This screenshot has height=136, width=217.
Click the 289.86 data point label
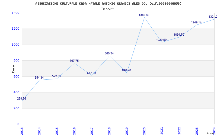22,99
